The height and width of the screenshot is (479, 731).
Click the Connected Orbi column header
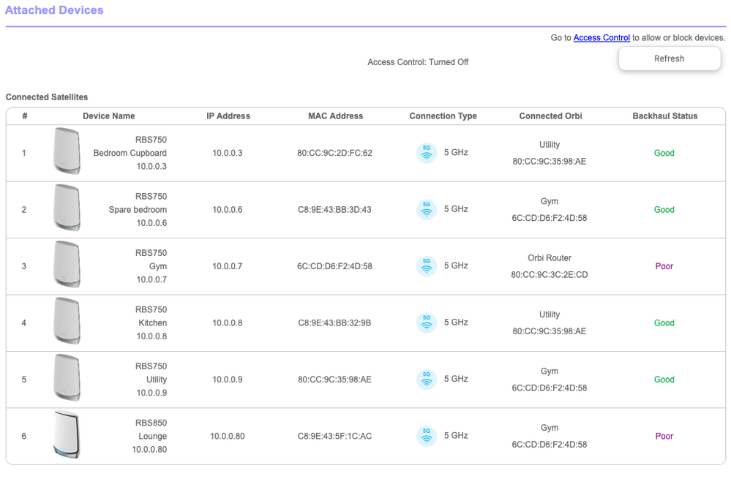point(550,116)
